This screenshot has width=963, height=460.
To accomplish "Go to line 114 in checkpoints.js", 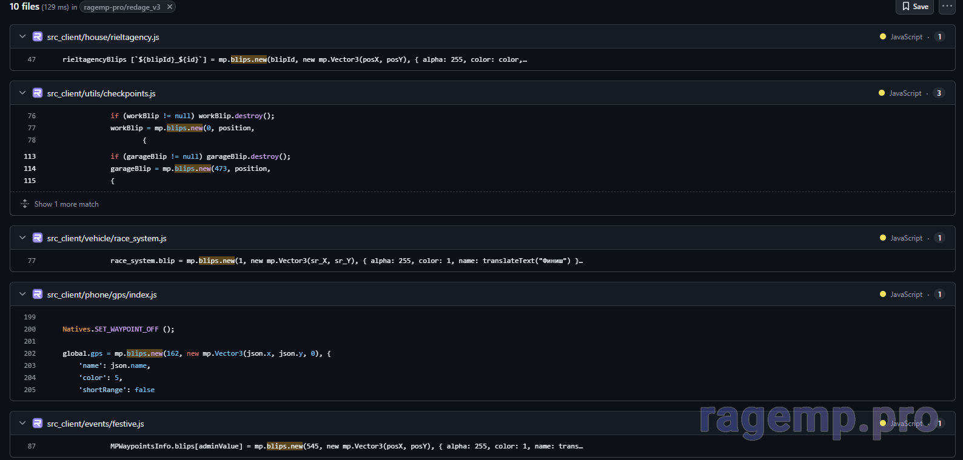I will click(x=30, y=168).
